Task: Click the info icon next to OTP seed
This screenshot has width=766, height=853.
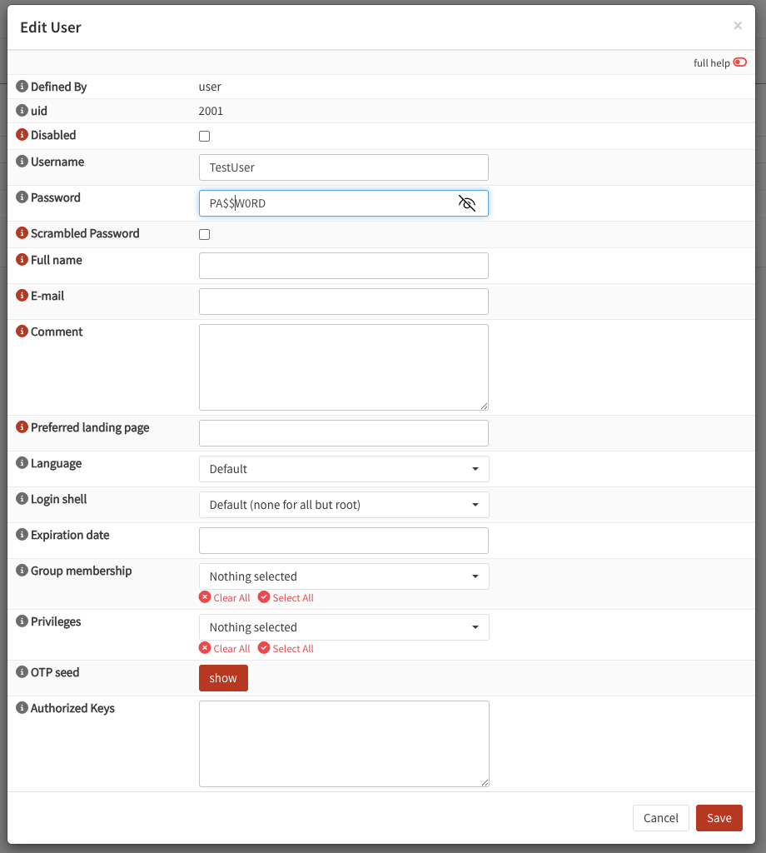Action: coord(22,672)
